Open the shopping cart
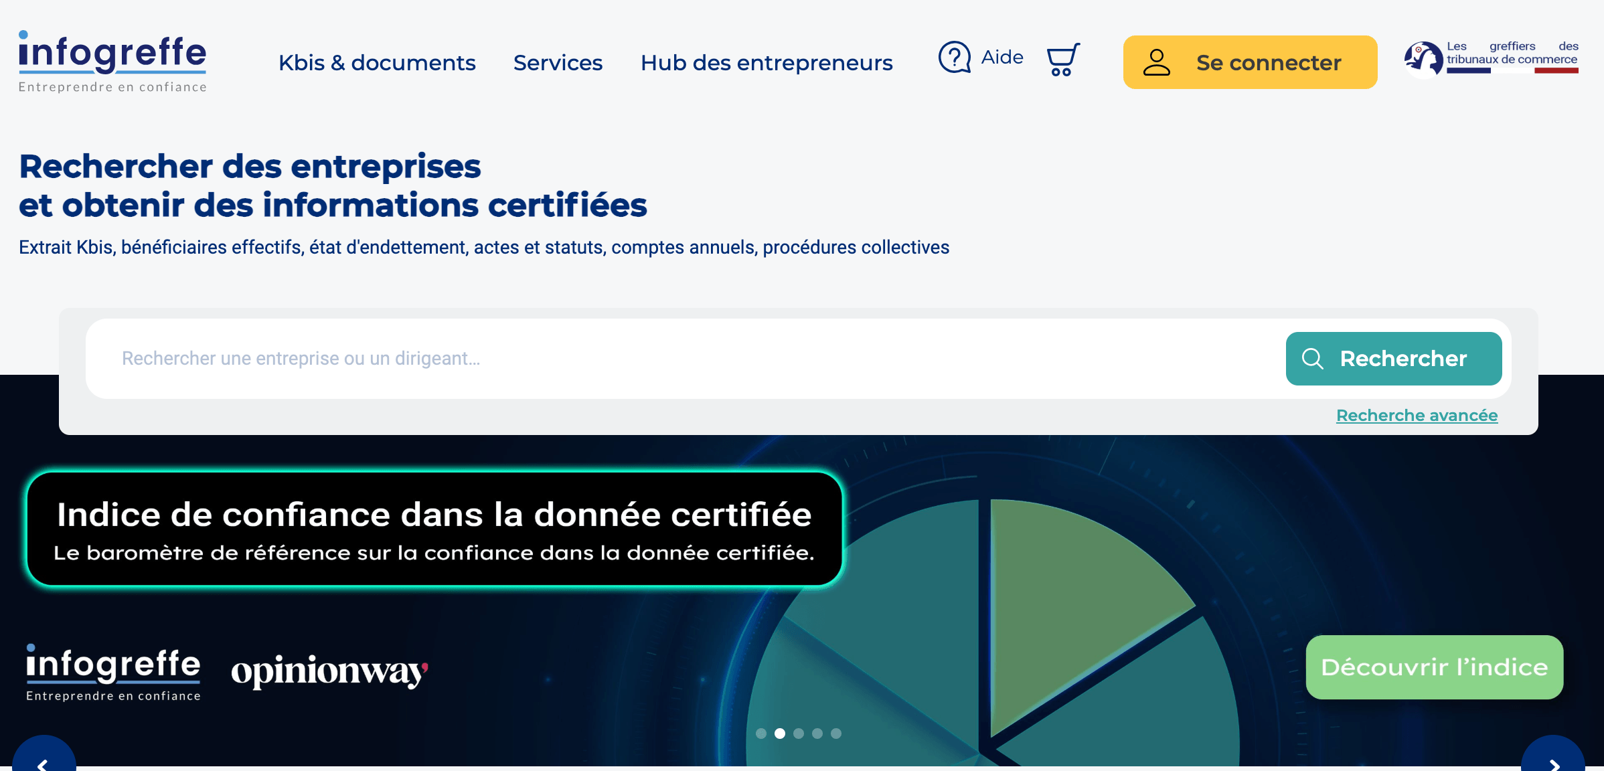 [x=1062, y=60]
